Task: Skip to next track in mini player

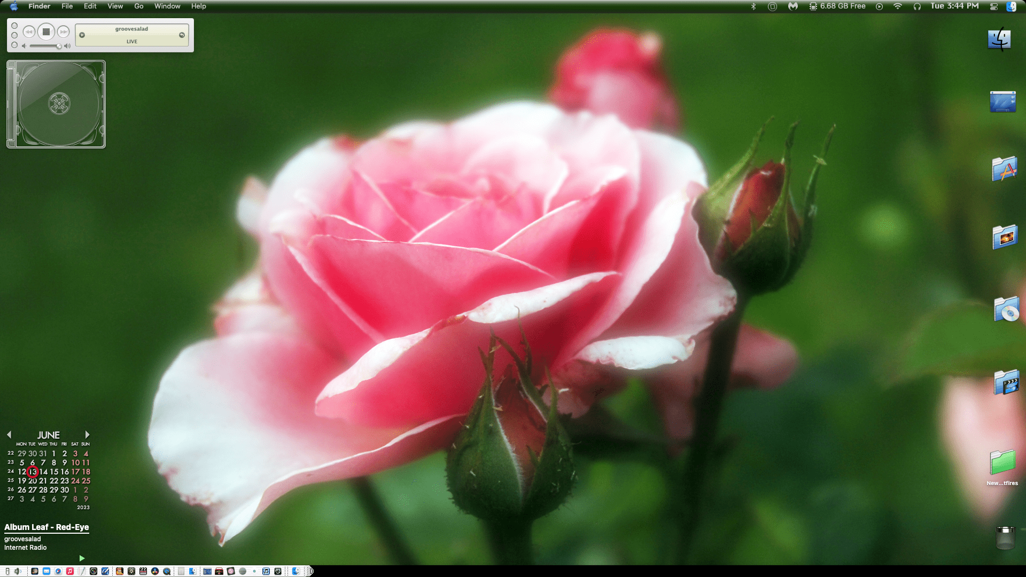Action: pyautogui.click(x=64, y=32)
